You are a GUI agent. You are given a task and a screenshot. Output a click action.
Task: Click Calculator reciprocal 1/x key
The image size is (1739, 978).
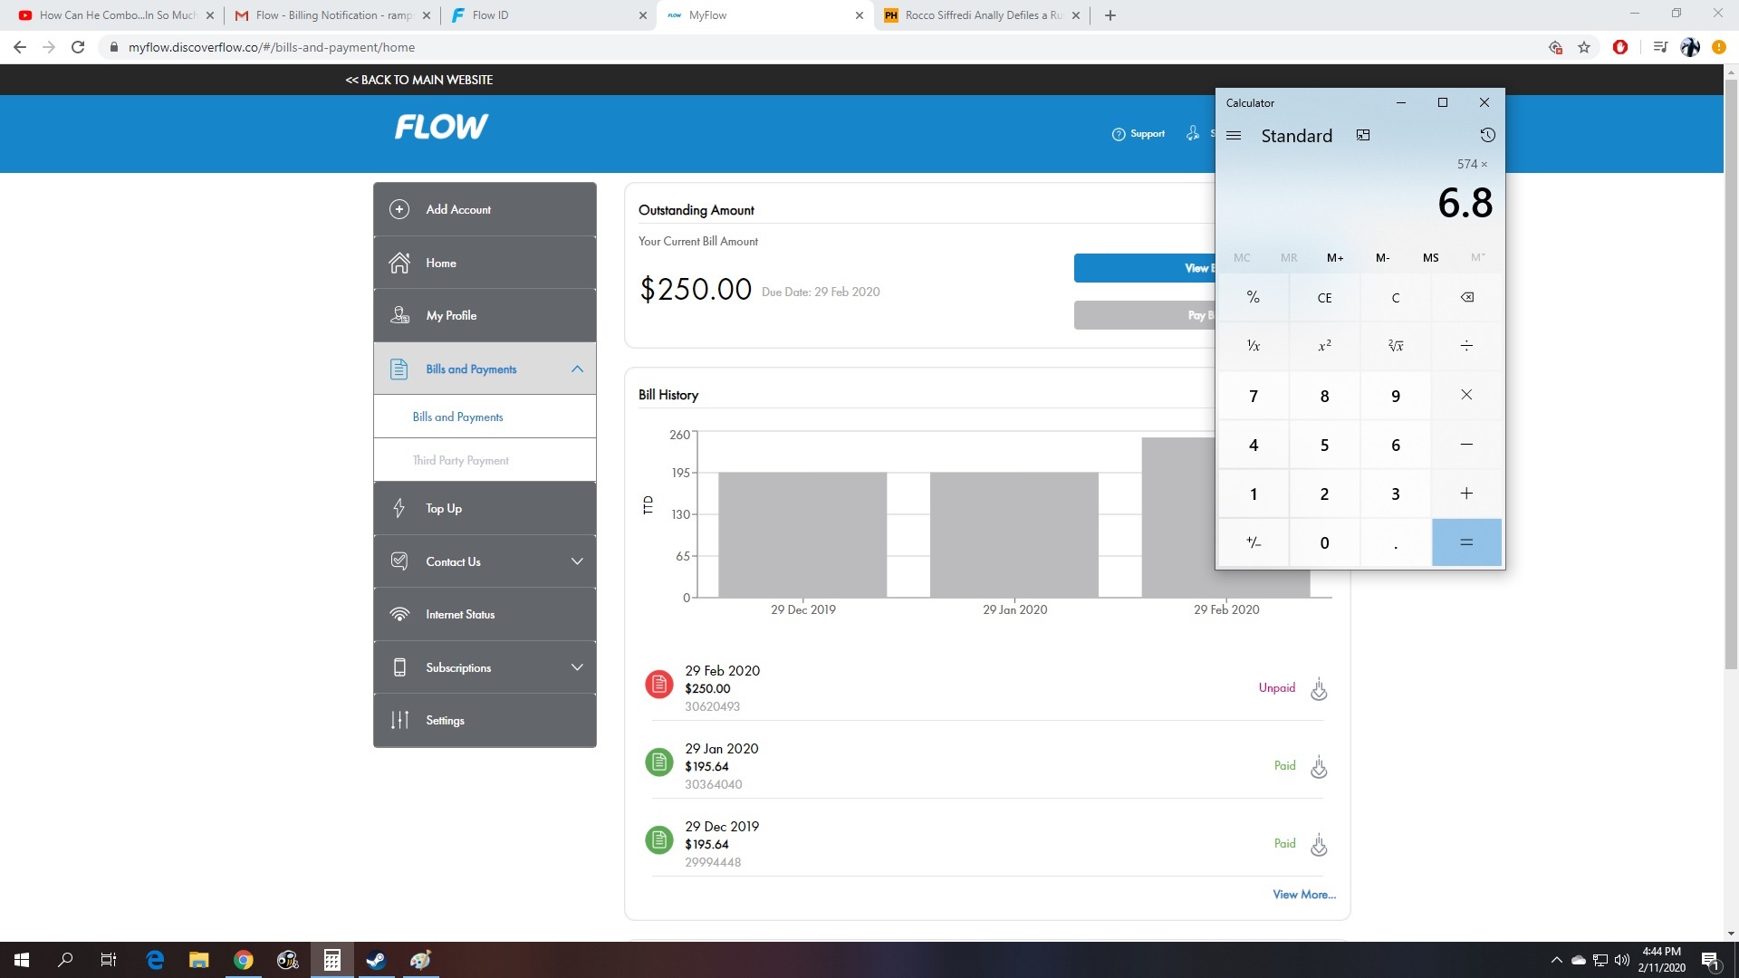pos(1254,346)
